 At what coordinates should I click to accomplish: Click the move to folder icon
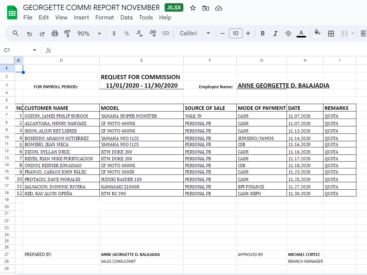206,8
